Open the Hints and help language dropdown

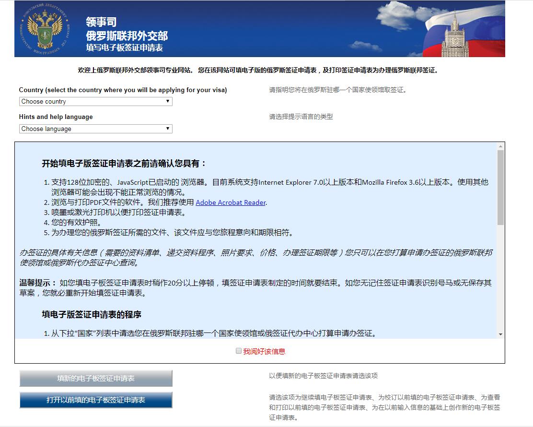pyautogui.click(x=95, y=129)
